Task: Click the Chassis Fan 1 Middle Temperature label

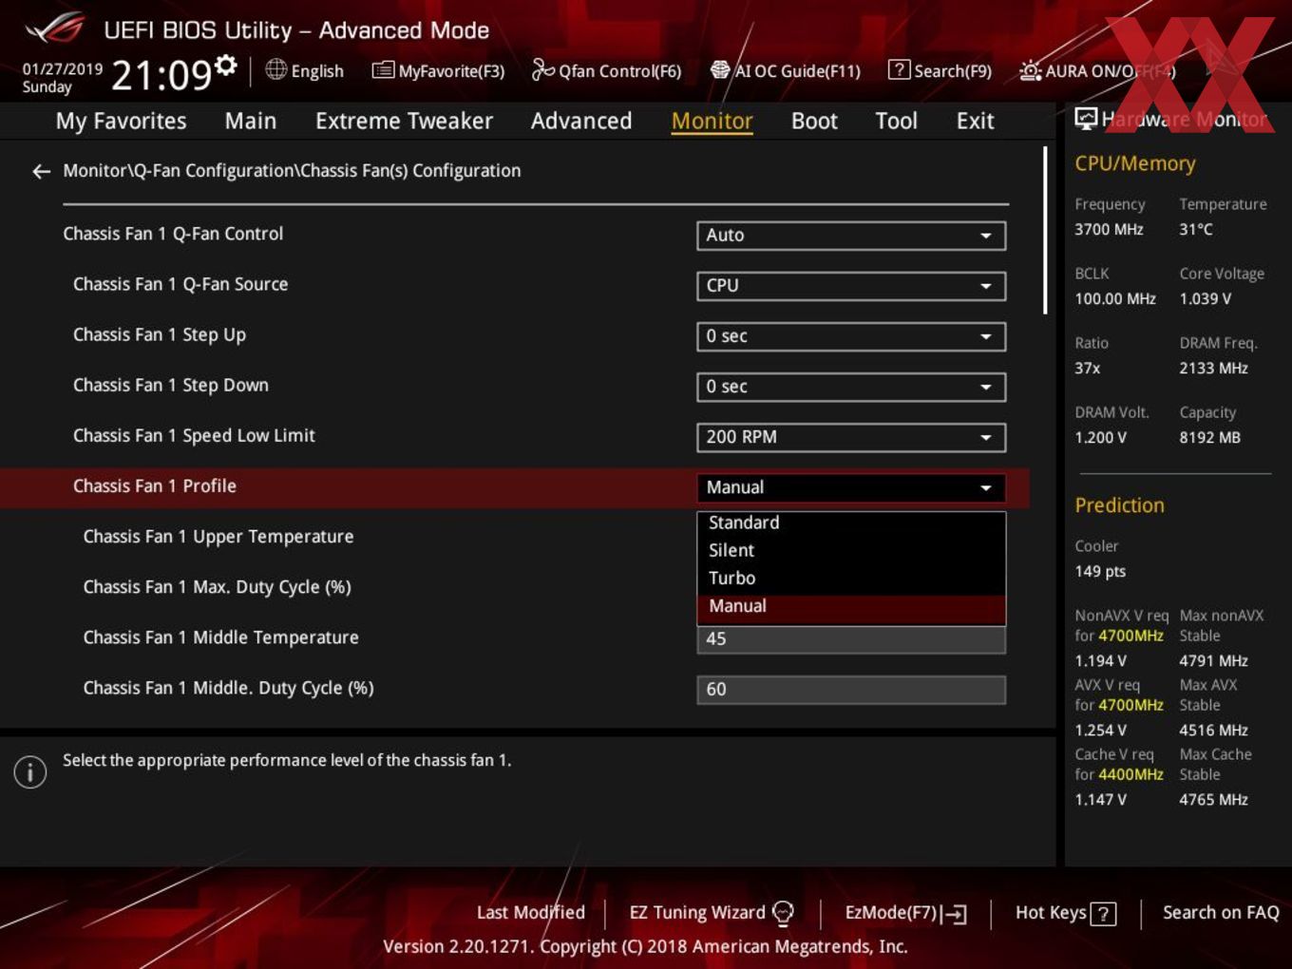Action: click(221, 637)
